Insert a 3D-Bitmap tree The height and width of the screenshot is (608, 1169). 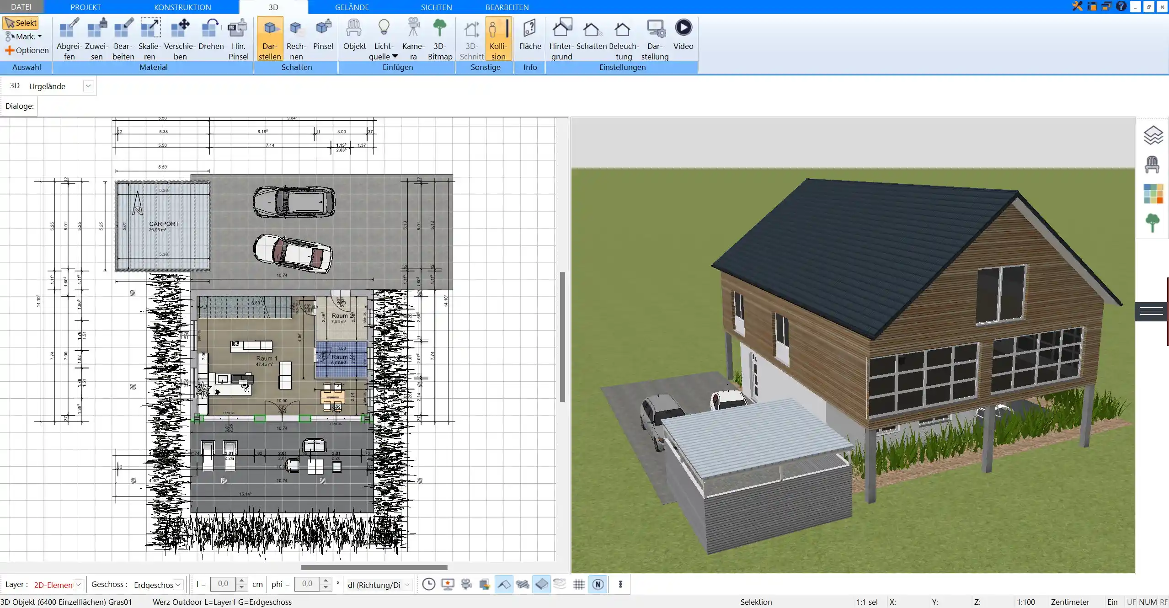click(440, 39)
